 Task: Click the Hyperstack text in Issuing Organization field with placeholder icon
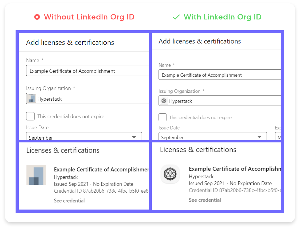coord(50,99)
